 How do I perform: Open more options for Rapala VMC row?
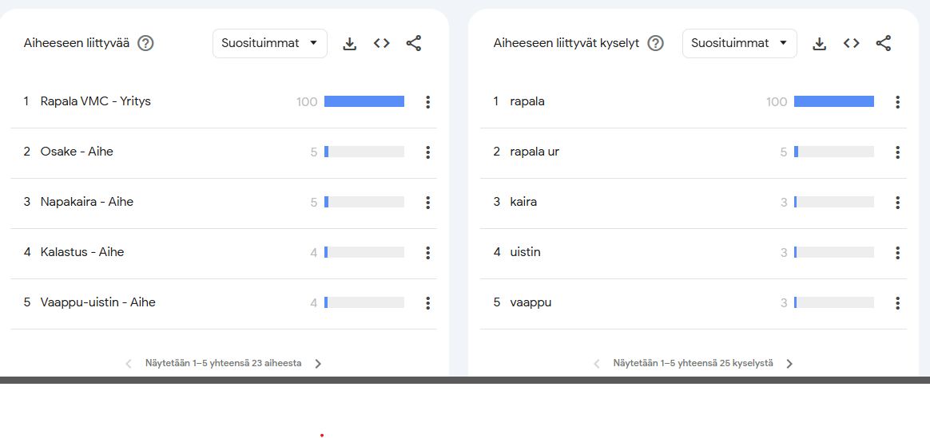pyautogui.click(x=428, y=102)
